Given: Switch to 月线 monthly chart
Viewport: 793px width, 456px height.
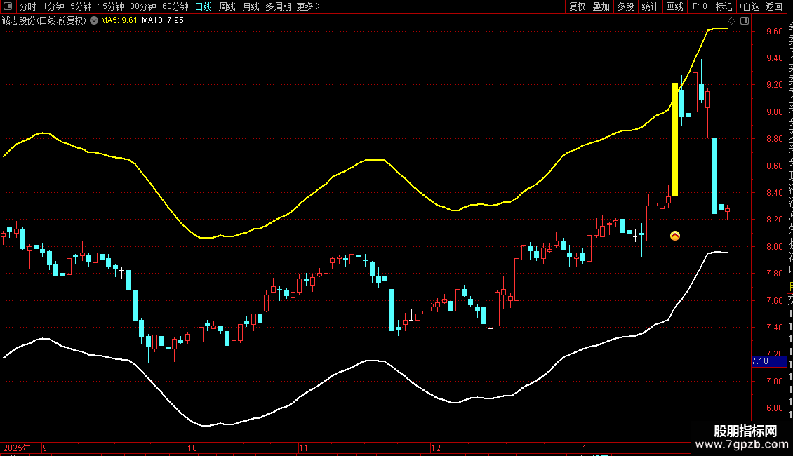Looking at the screenshot, I should point(251,6).
